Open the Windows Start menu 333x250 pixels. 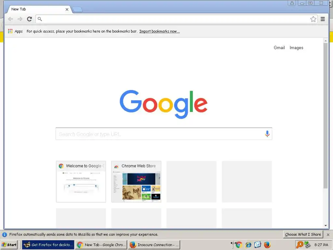(x=9, y=245)
